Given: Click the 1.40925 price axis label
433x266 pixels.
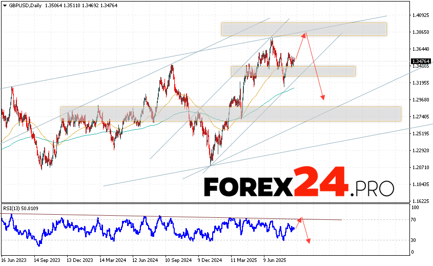Looking at the screenshot, I should pyautogui.click(x=420, y=15).
